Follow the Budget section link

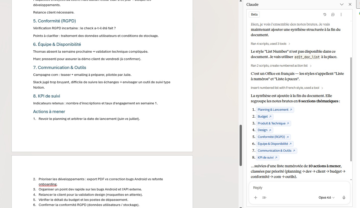click(264, 117)
